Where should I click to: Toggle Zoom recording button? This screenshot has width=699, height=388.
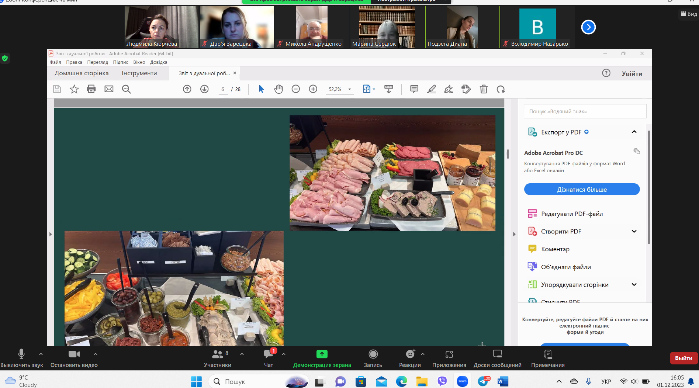click(373, 358)
